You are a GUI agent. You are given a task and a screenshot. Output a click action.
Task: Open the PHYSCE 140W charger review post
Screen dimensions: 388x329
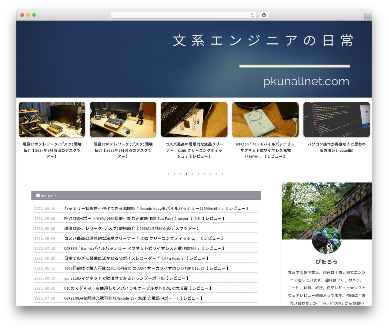pyautogui.click(x=145, y=219)
